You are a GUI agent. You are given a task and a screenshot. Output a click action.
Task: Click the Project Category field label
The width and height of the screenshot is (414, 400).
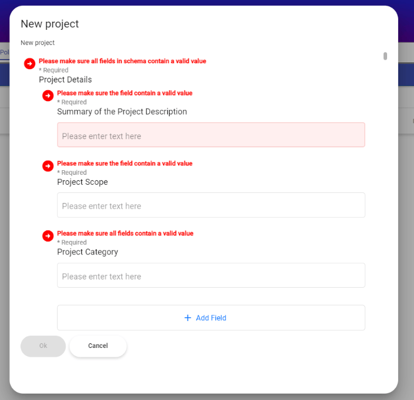click(x=87, y=252)
